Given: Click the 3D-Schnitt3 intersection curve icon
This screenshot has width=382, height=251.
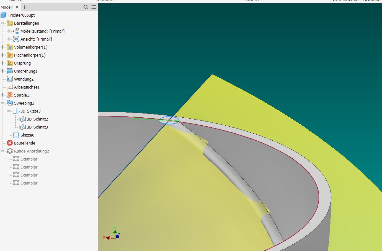Looking at the screenshot, I should [23, 127].
